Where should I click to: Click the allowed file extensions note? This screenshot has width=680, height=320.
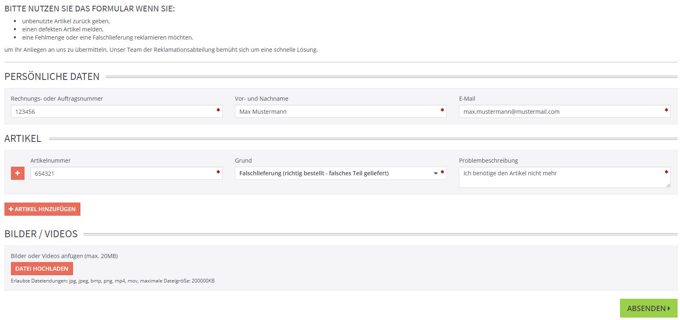click(x=113, y=281)
